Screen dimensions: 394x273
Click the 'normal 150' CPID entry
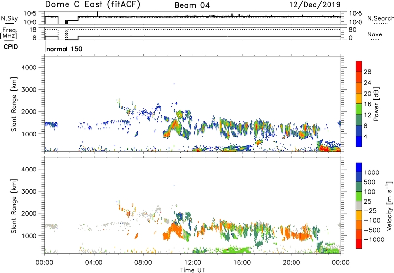click(65, 49)
